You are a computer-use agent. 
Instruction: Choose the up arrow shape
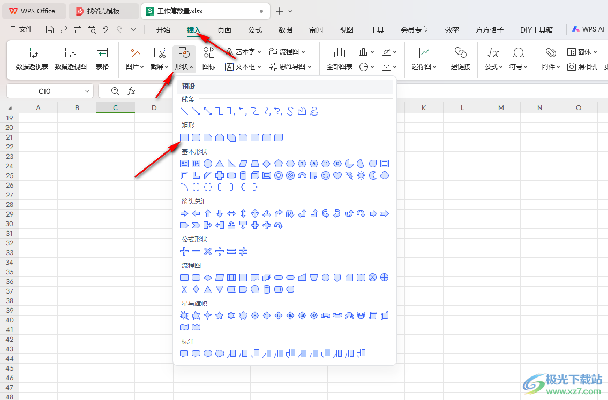[208, 213]
